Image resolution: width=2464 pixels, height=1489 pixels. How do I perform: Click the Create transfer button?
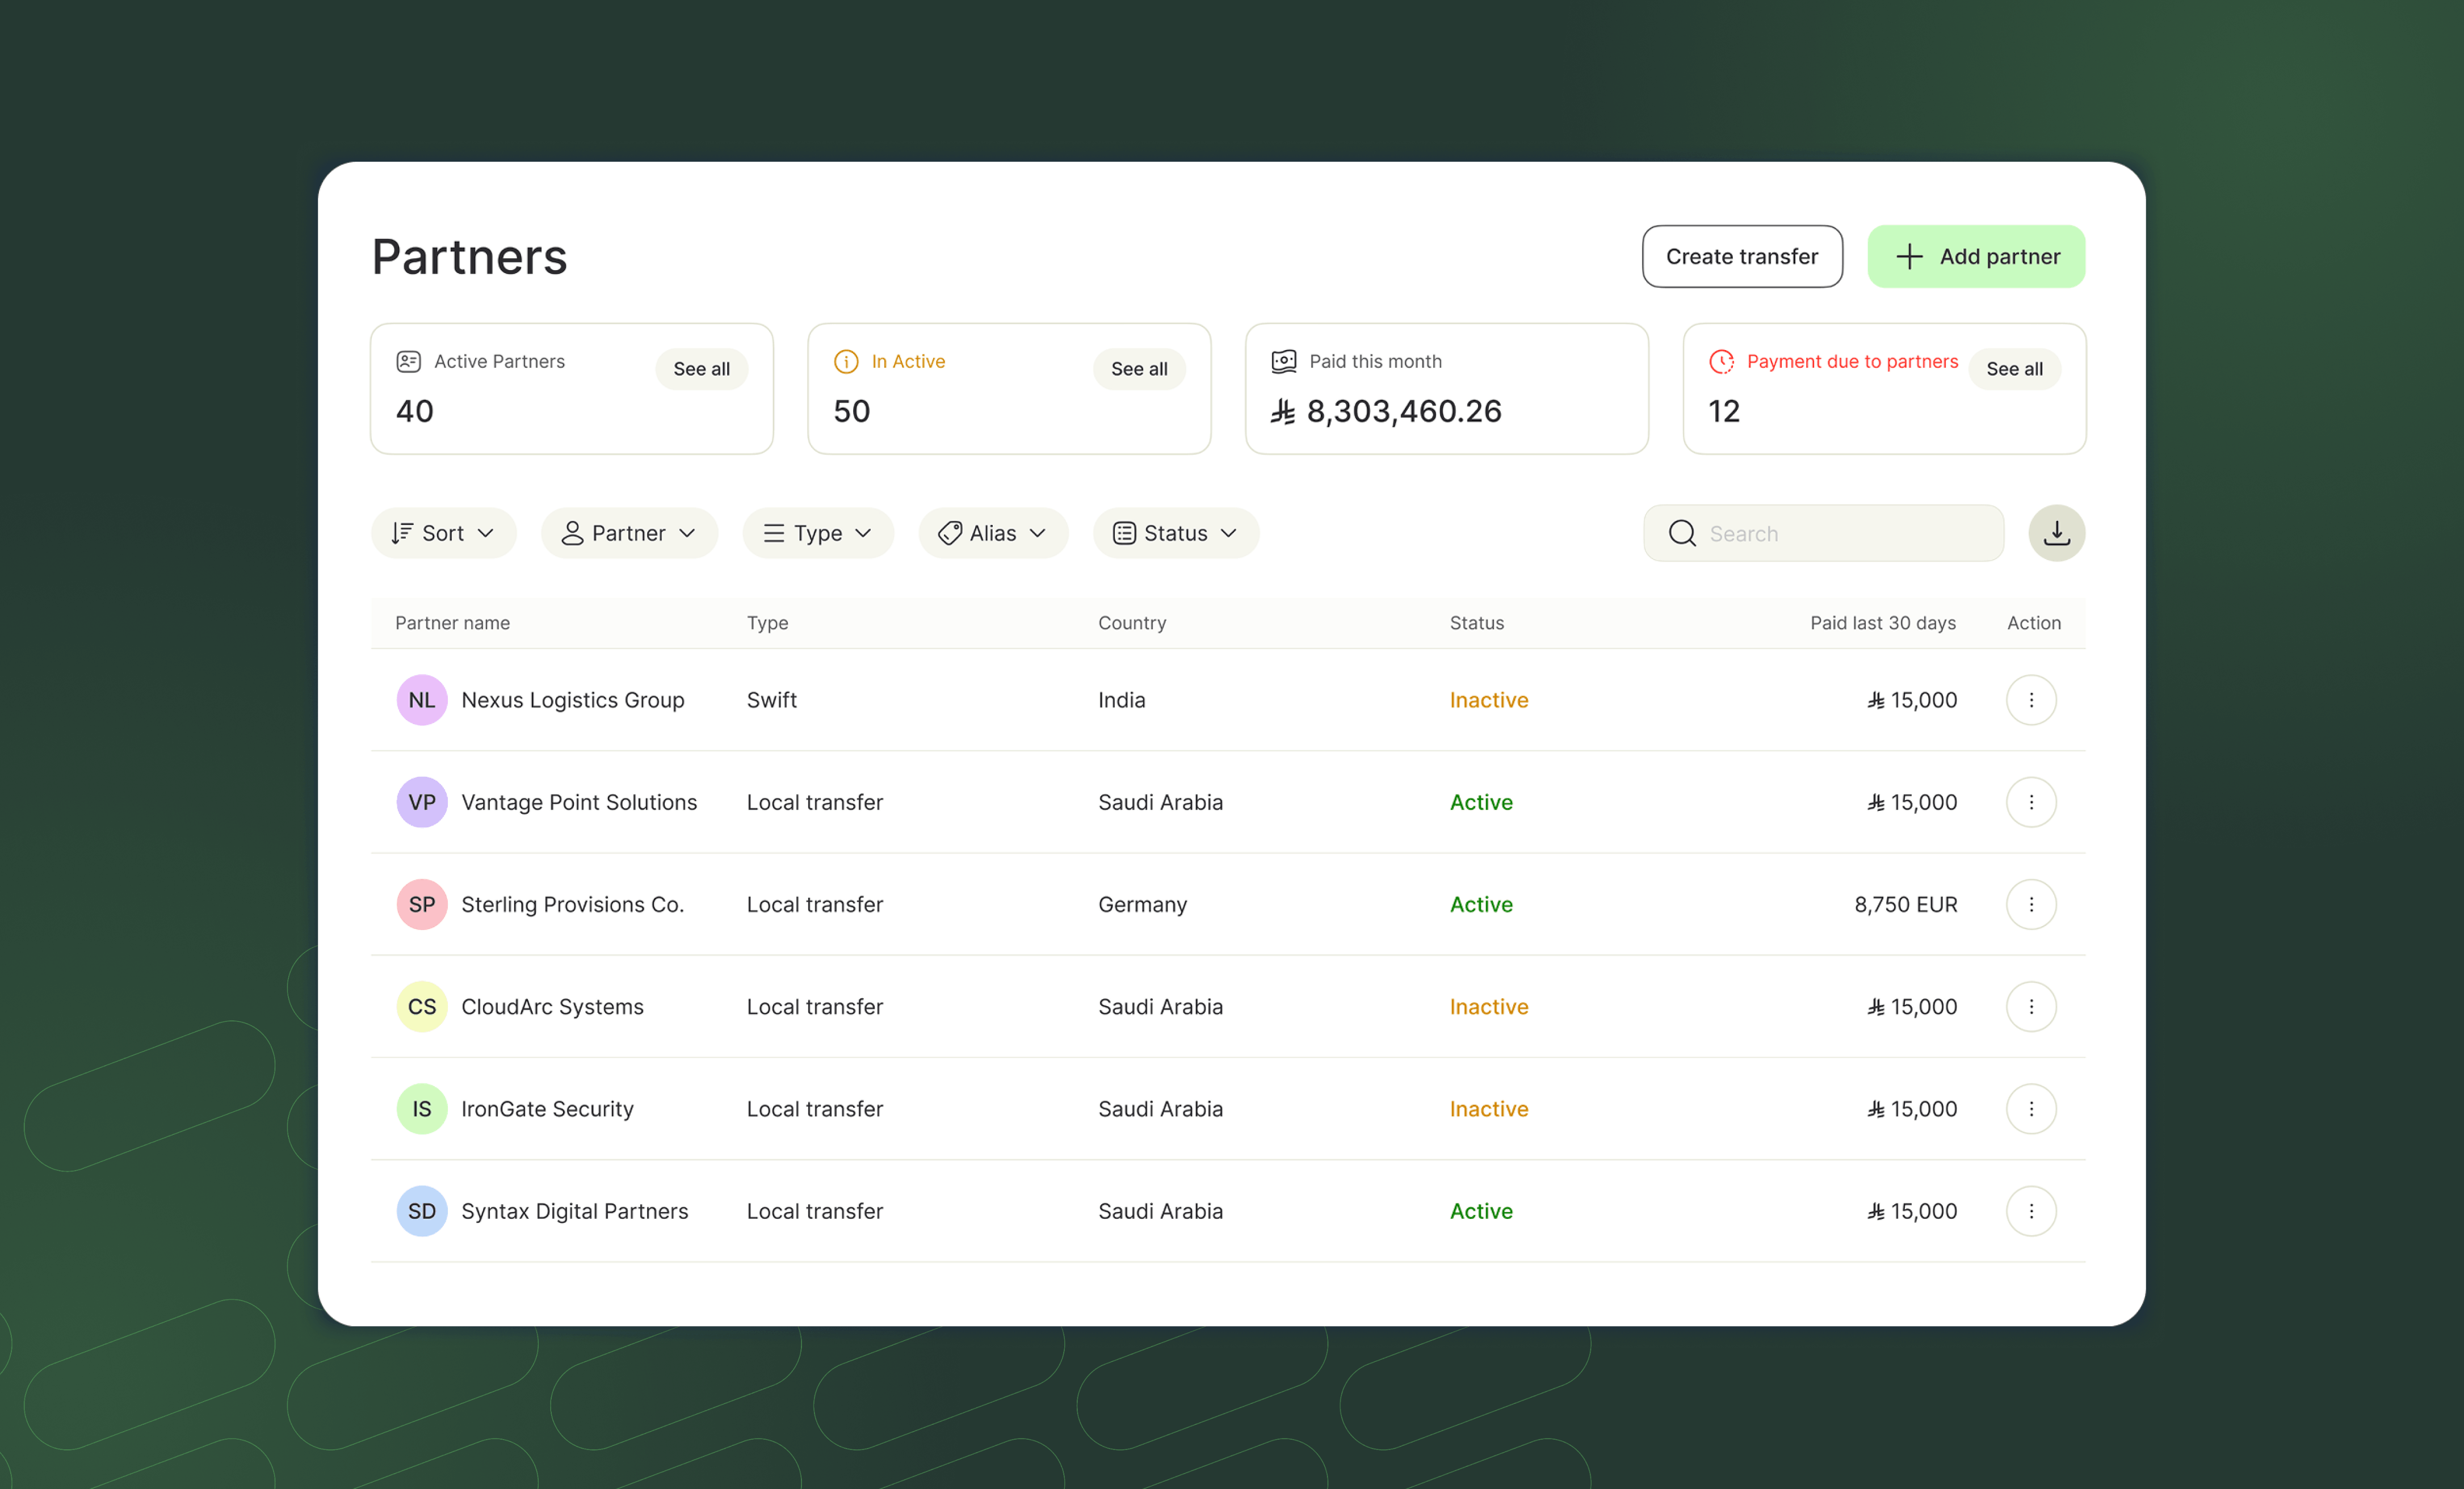(1742, 256)
